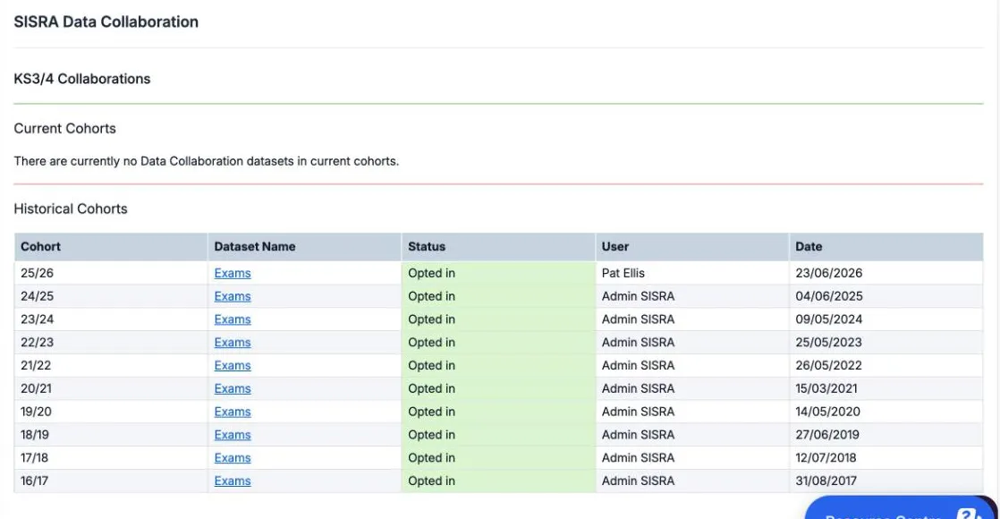Open the Exams dataset for cohort 16/17
Screen dimensions: 1000x519
233,481
